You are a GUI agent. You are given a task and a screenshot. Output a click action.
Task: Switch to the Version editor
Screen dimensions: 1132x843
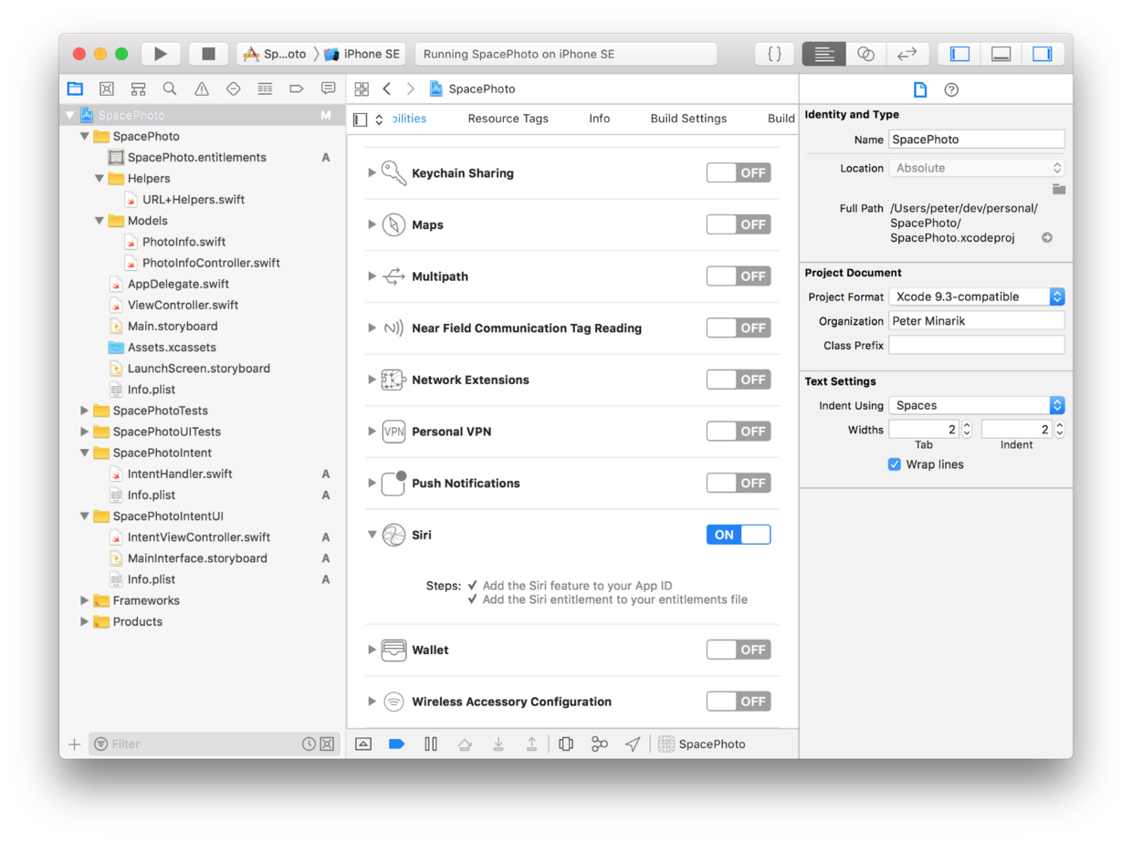(x=907, y=54)
